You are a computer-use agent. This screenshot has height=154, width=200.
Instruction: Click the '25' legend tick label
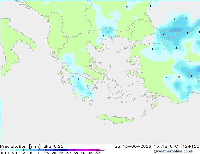[x=61, y=153]
